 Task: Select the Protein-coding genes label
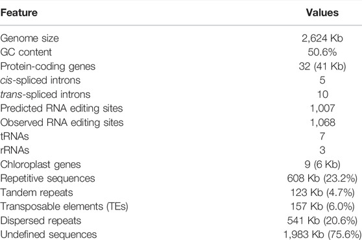(x=48, y=66)
